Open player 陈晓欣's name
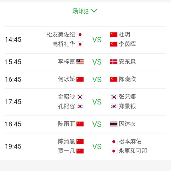This screenshot has height=171, width=171. click(127, 79)
